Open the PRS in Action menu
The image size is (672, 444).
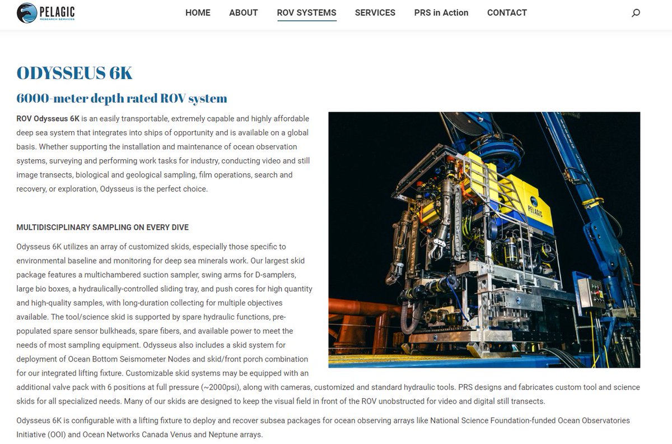[441, 12]
